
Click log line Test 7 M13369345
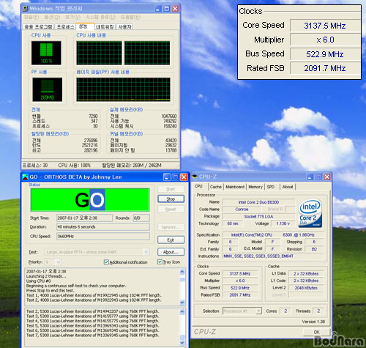pyautogui.click(x=93, y=336)
